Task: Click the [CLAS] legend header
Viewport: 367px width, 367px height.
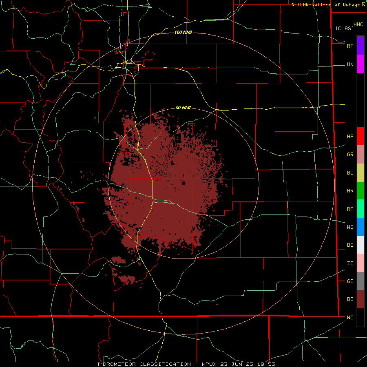Action: [345, 28]
